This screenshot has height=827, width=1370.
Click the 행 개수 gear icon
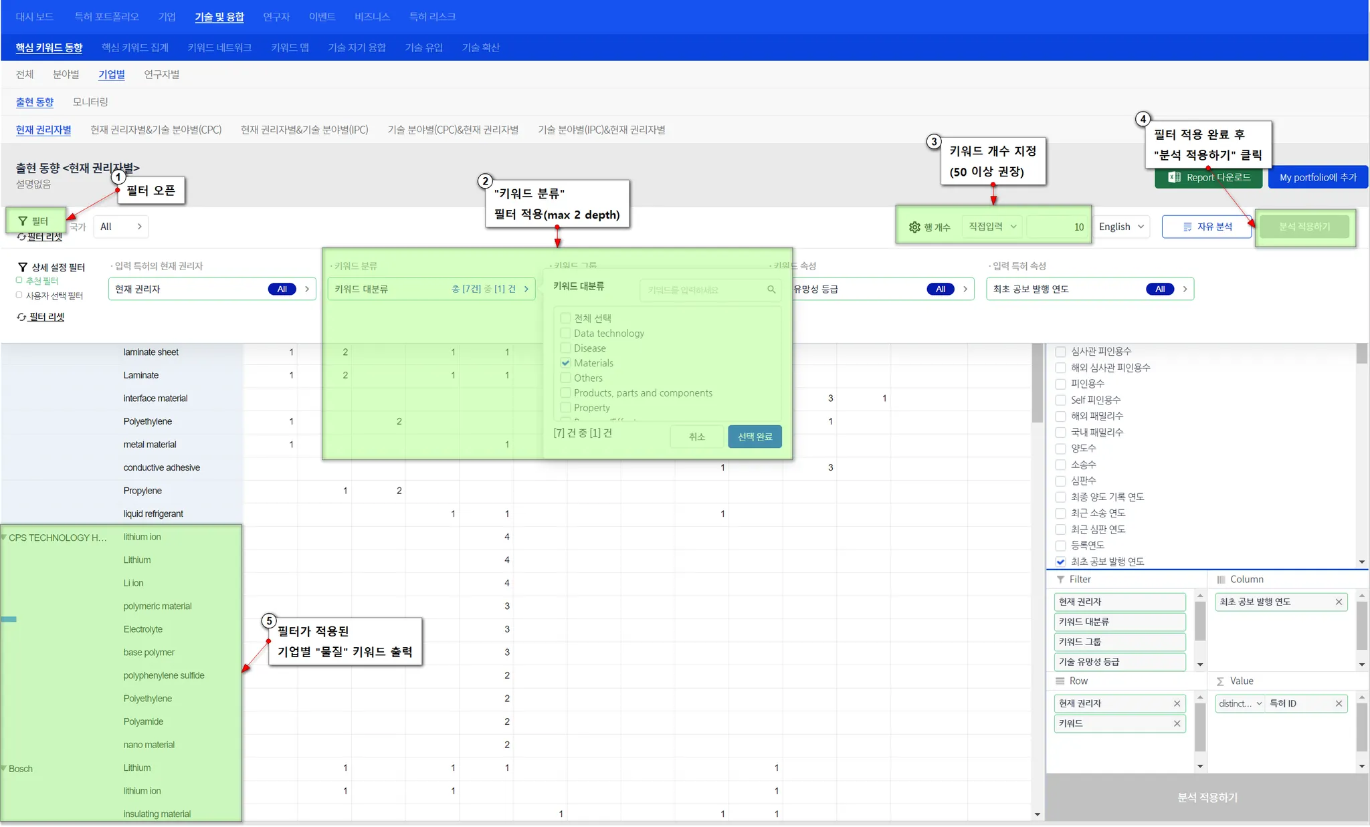coord(914,227)
